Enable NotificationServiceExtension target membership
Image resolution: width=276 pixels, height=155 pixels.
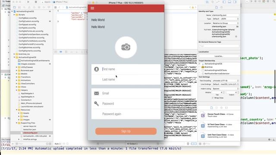[199, 74]
